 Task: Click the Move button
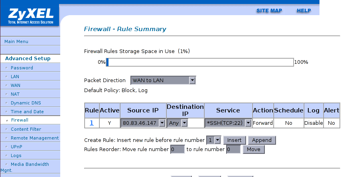click(254, 149)
